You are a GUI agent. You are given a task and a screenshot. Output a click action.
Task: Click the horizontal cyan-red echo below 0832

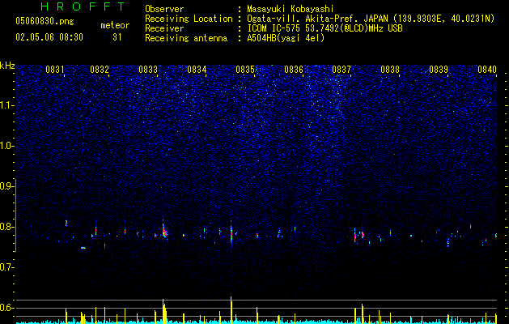click(83, 248)
